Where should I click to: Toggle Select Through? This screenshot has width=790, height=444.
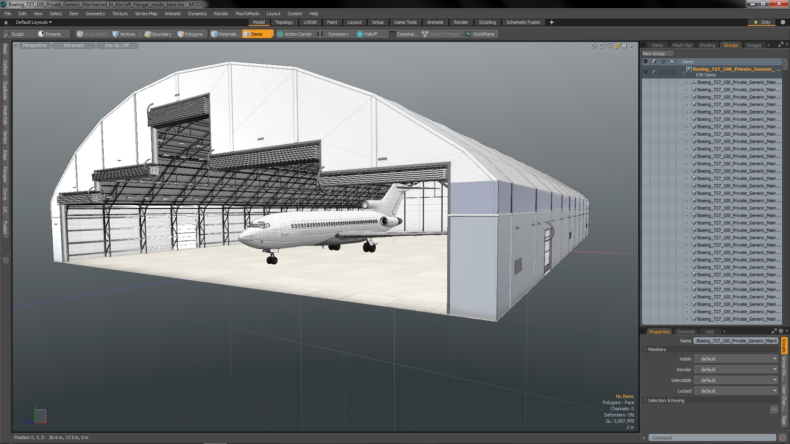tap(441, 34)
